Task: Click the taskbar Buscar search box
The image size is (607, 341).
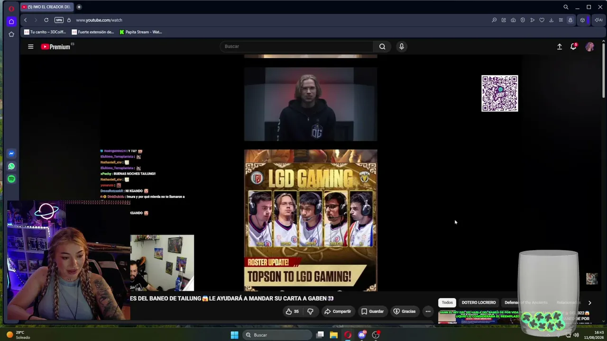Action: pos(276,335)
